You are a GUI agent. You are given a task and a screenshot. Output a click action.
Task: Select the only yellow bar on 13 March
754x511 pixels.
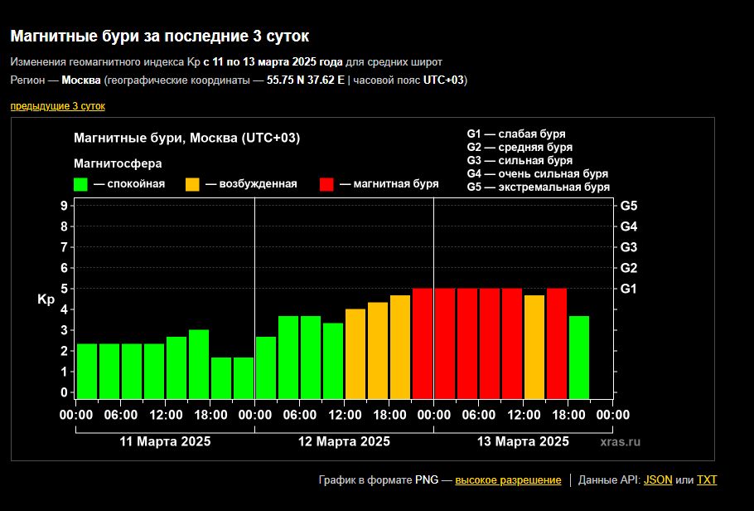click(x=534, y=347)
